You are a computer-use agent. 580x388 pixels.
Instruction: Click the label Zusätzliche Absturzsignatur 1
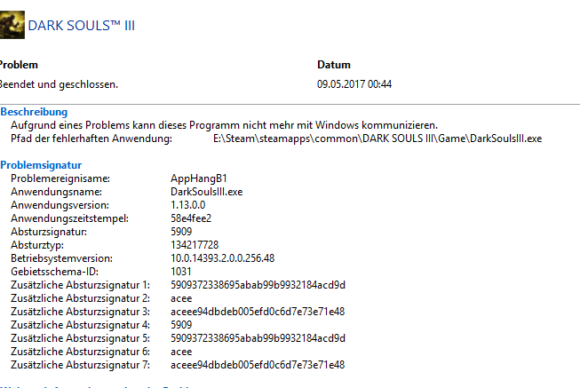(80, 285)
